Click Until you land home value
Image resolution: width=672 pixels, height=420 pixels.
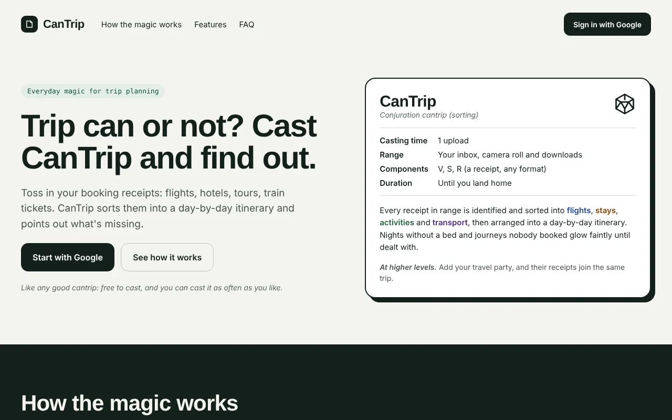click(x=475, y=183)
